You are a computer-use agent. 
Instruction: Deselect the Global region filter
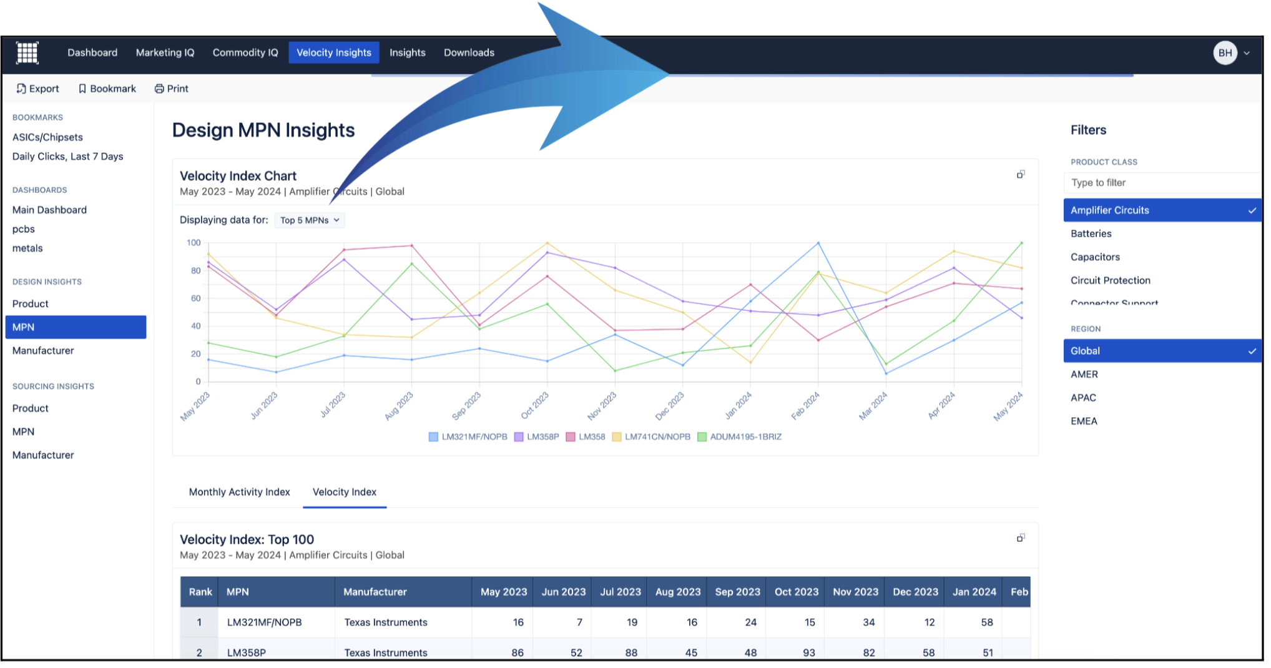tap(1161, 351)
